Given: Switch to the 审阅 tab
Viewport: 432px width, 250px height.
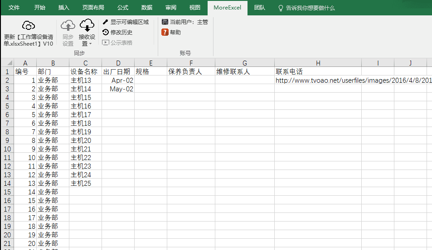Looking at the screenshot, I should click(171, 8).
